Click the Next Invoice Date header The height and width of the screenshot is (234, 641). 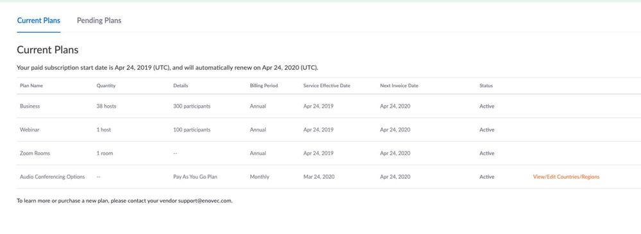coord(399,86)
